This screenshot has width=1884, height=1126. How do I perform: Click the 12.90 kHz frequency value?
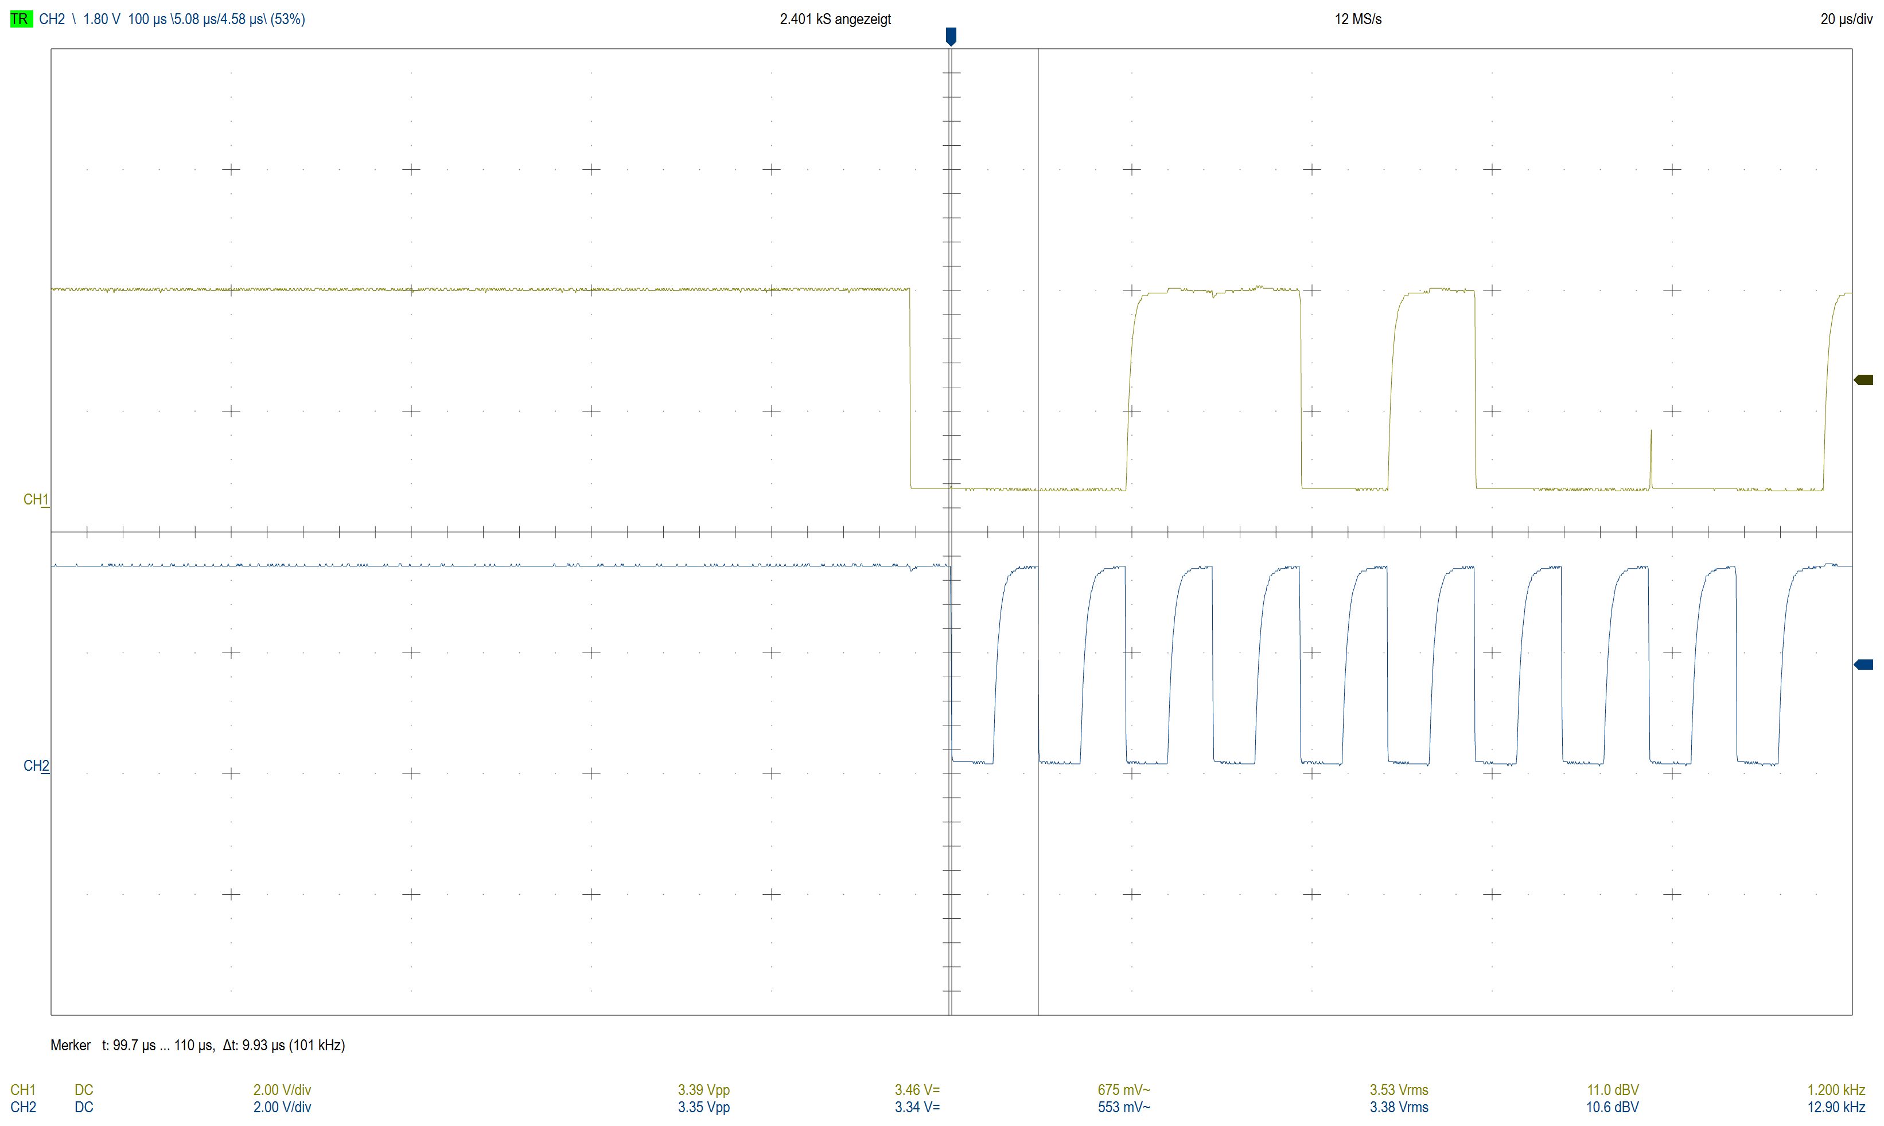coord(1835,1107)
